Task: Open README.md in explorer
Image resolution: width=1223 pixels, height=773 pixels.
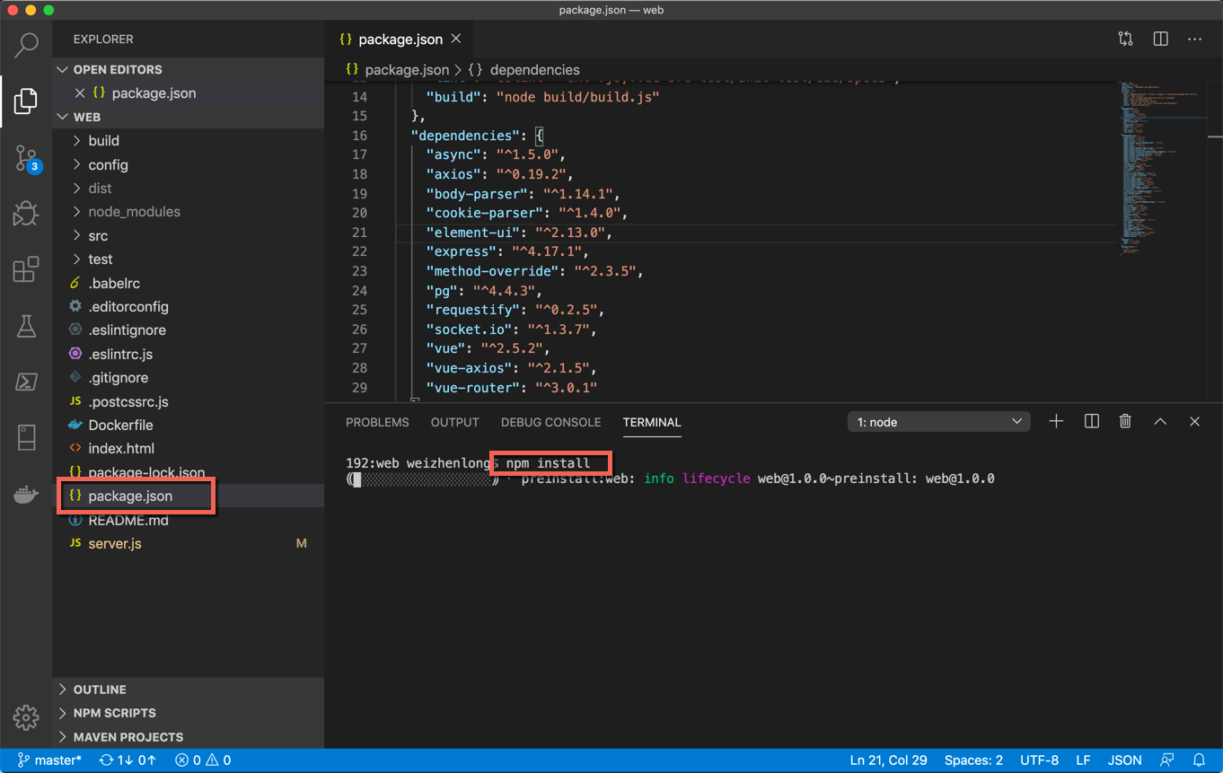Action: [189, 520]
